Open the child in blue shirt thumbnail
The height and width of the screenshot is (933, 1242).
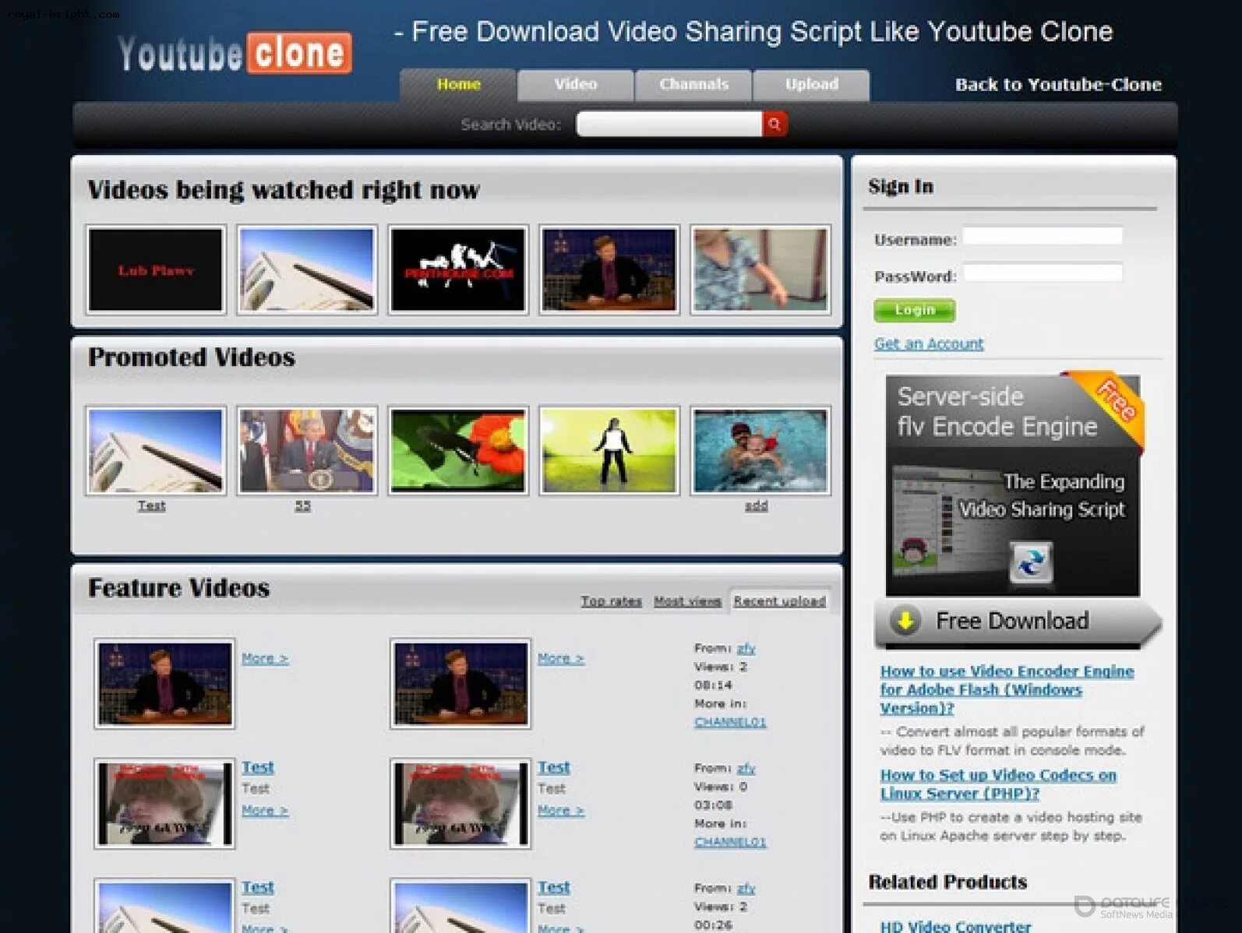click(x=760, y=269)
